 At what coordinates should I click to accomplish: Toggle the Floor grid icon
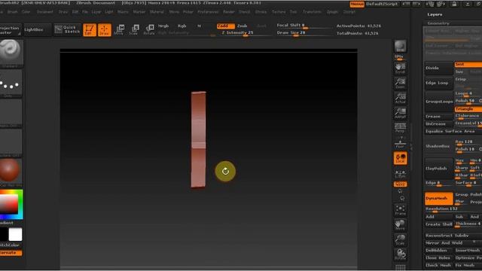click(x=400, y=143)
